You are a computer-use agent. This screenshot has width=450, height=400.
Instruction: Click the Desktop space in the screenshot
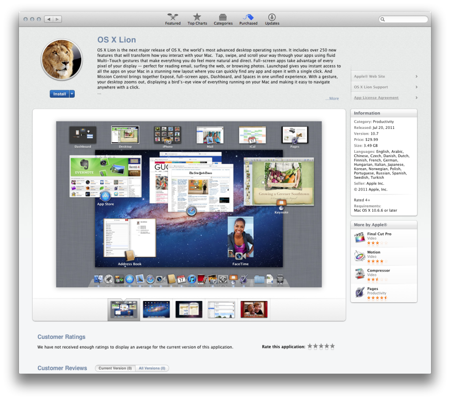click(125, 135)
